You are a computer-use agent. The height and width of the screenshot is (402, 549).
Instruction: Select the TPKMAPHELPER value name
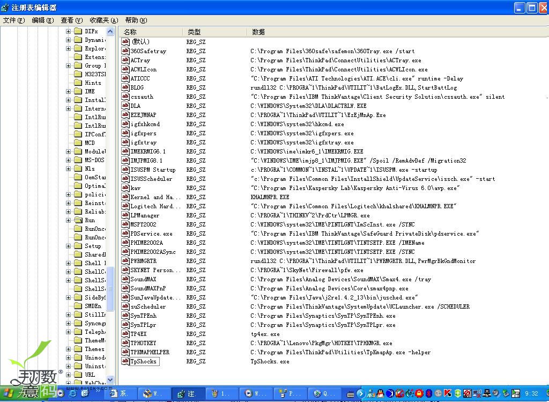(150, 352)
